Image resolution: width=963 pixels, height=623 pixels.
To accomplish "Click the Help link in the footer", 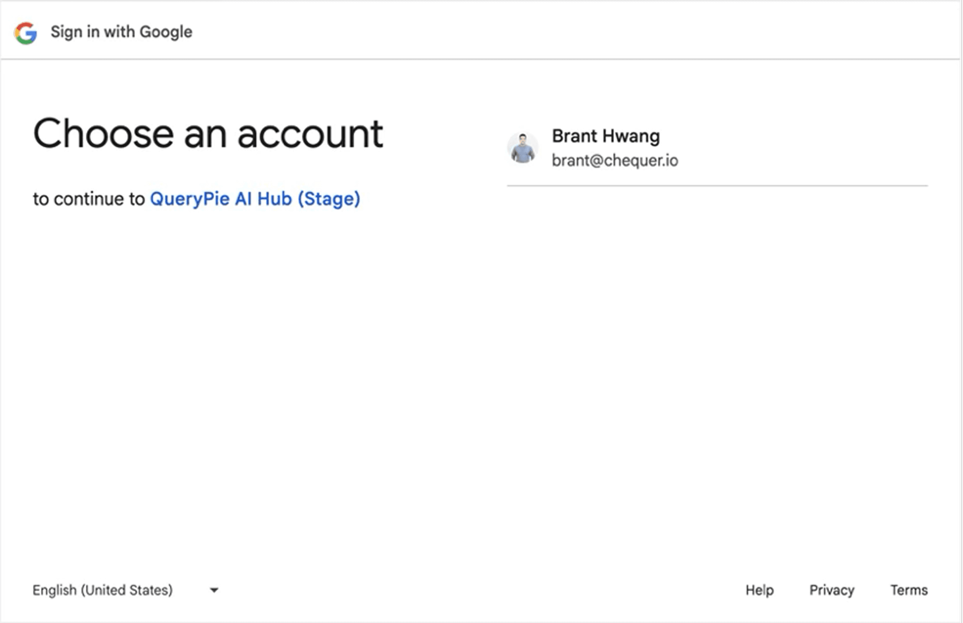I will pyautogui.click(x=760, y=590).
